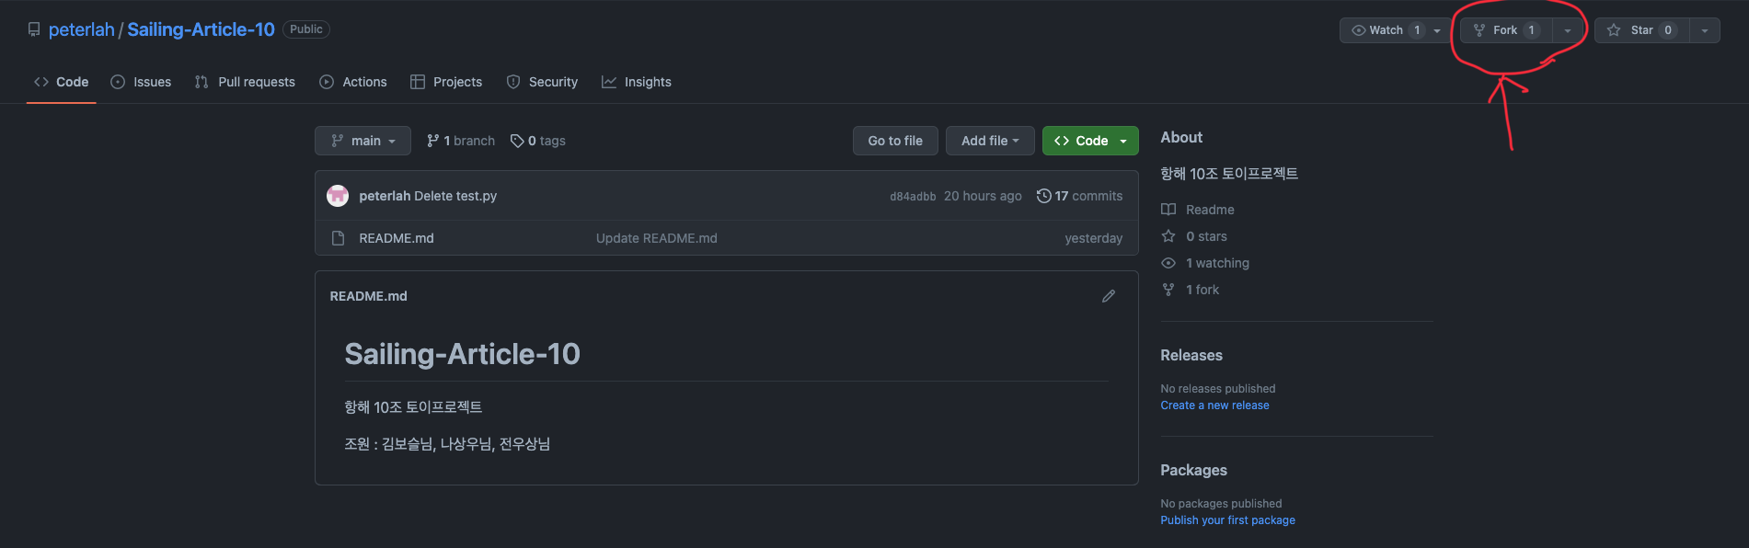Click Publish your first package link

point(1227,520)
